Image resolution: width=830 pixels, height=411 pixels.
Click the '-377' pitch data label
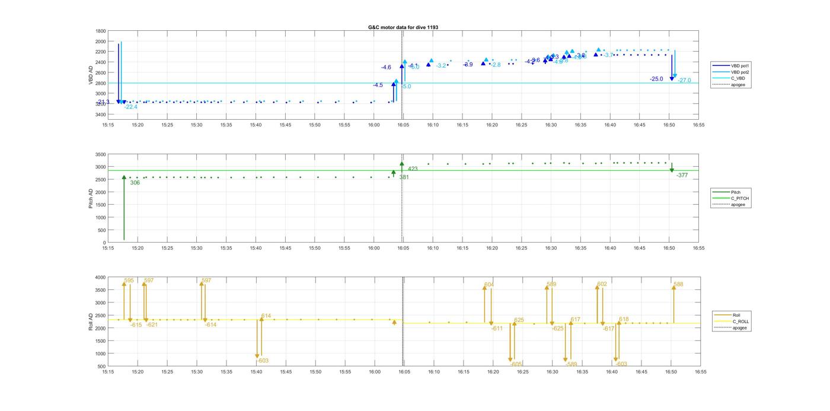pyautogui.click(x=682, y=175)
